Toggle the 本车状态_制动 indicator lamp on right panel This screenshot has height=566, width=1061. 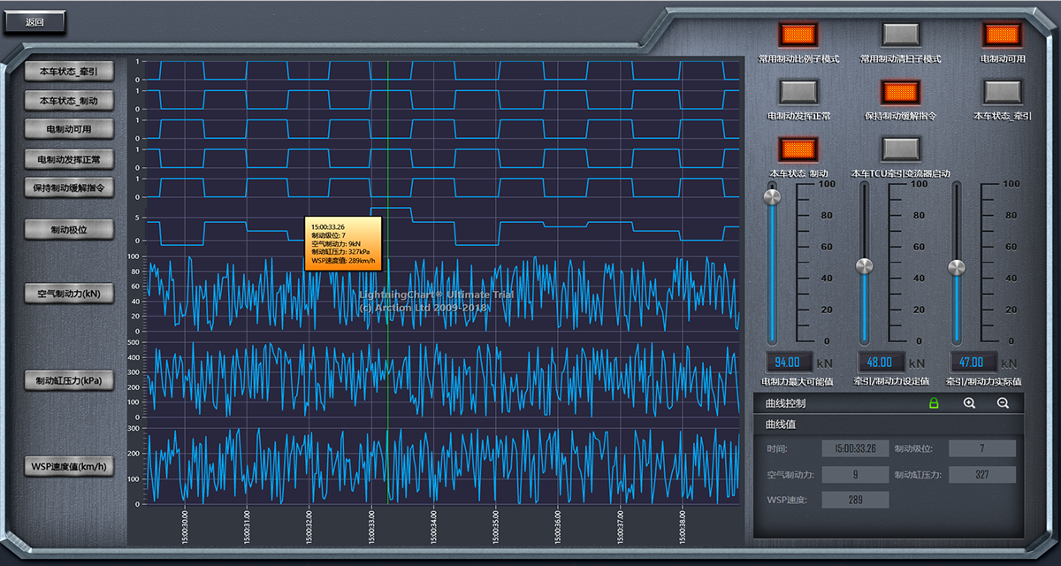click(x=798, y=149)
